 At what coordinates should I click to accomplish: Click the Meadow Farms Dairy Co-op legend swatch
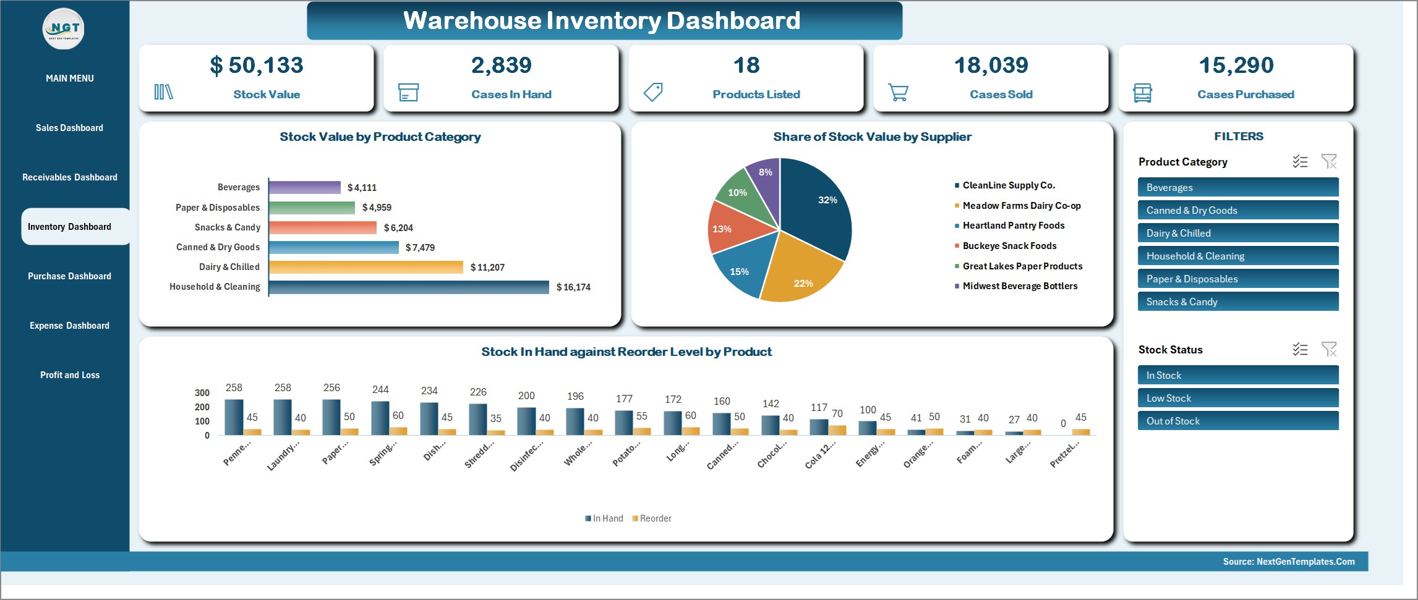point(957,206)
